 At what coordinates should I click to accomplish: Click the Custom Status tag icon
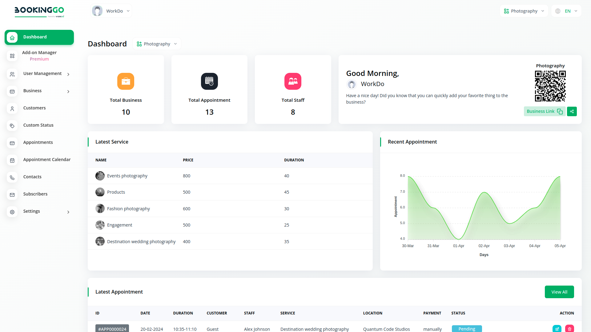pos(12,126)
